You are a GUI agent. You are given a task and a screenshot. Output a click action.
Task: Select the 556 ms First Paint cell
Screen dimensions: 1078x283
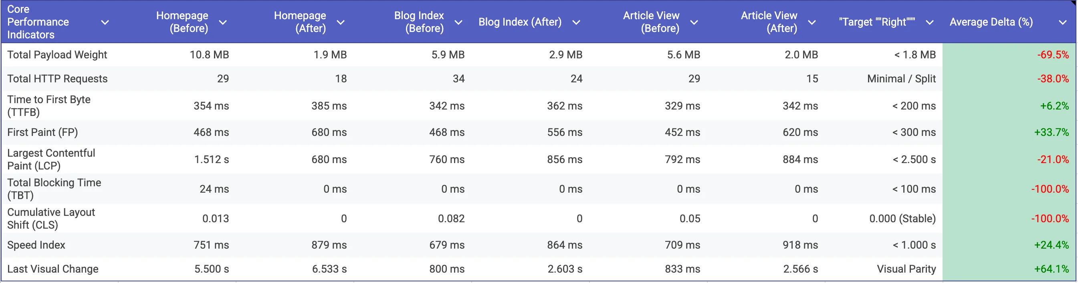point(565,132)
